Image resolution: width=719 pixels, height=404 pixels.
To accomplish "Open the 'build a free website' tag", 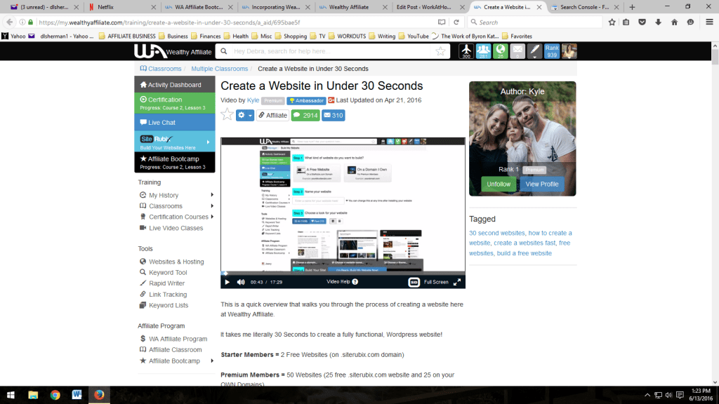I will 524,252.
